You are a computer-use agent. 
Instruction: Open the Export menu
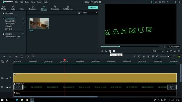[x=39, y=2]
